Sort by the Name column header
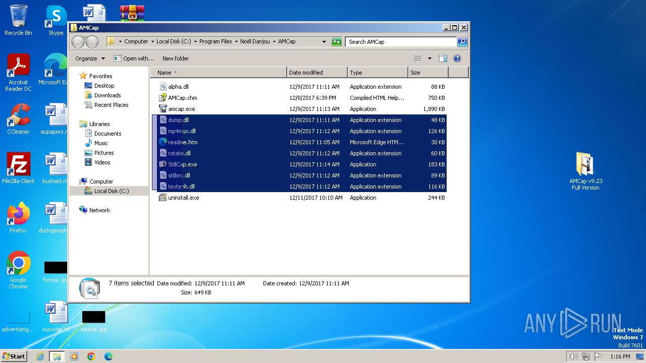This screenshot has width=646, height=363. pyautogui.click(x=218, y=73)
